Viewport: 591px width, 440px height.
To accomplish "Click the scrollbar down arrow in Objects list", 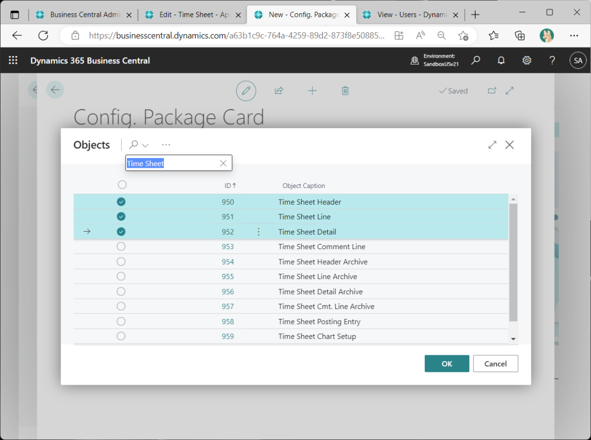I will pyautogui.click(x=513, y=339).
